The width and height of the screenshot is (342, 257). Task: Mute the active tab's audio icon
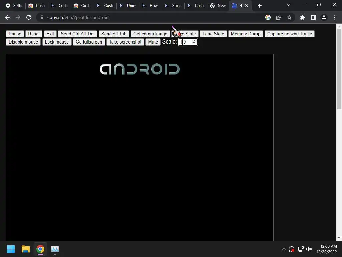click(242, 6)
